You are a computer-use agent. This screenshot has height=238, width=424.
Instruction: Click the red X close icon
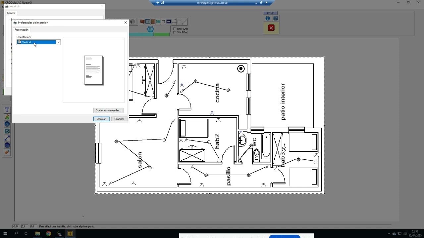click(271, 28)
